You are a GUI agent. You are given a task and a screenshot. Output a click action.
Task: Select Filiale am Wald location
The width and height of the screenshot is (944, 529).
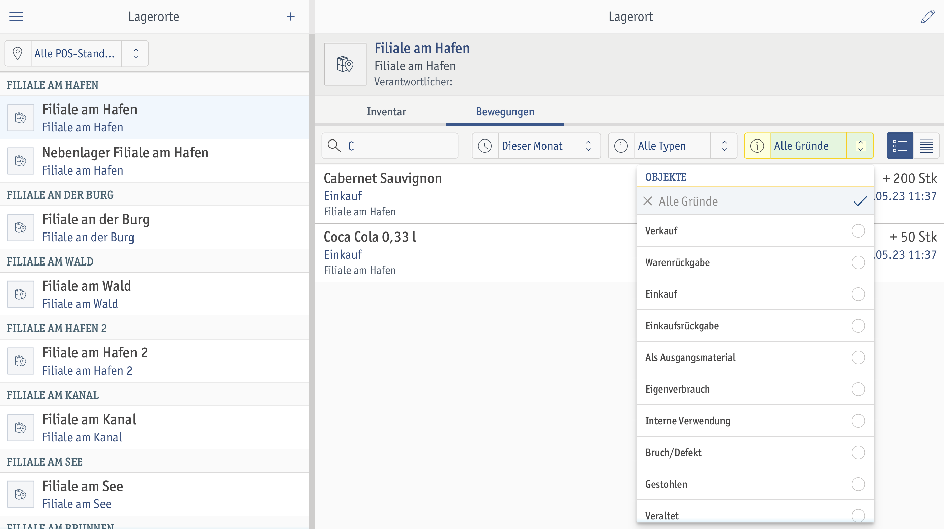pyautogui.click(x=154, y=294)
